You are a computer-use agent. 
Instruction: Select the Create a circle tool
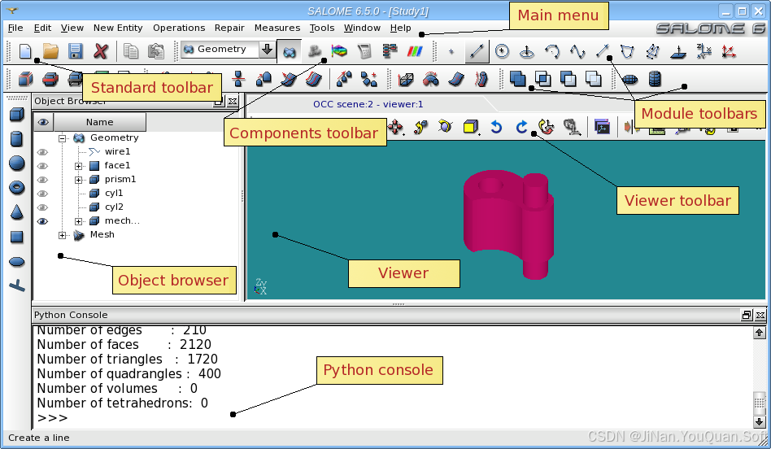(502, 51)
